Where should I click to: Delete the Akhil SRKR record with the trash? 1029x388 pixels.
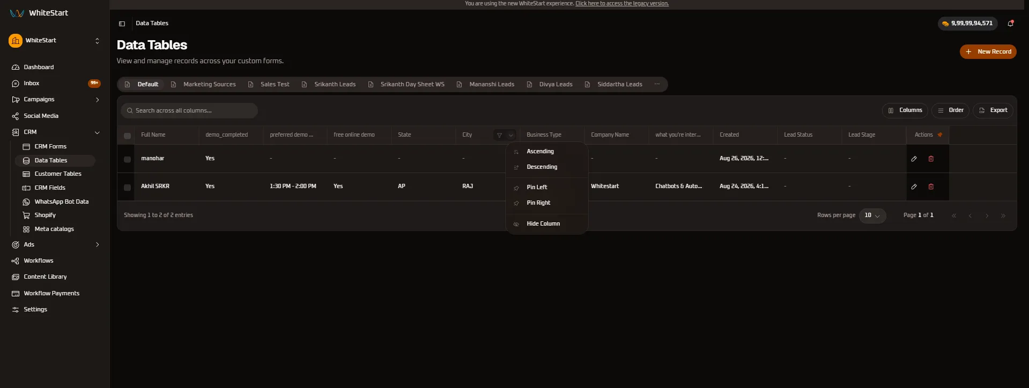[x=931, y=186]
